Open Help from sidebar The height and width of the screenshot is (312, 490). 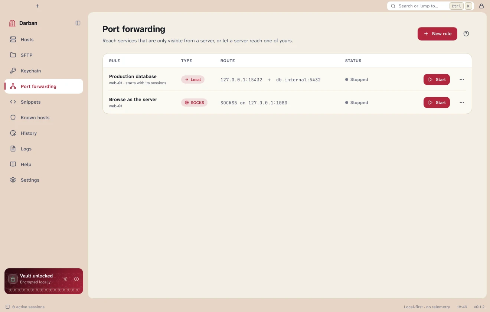tap(44, 164)
